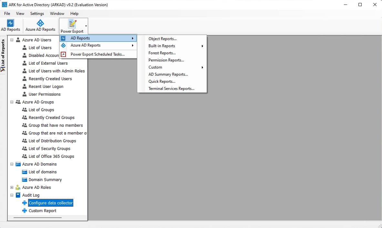Click the List of Distribution Groups icon

24,141
